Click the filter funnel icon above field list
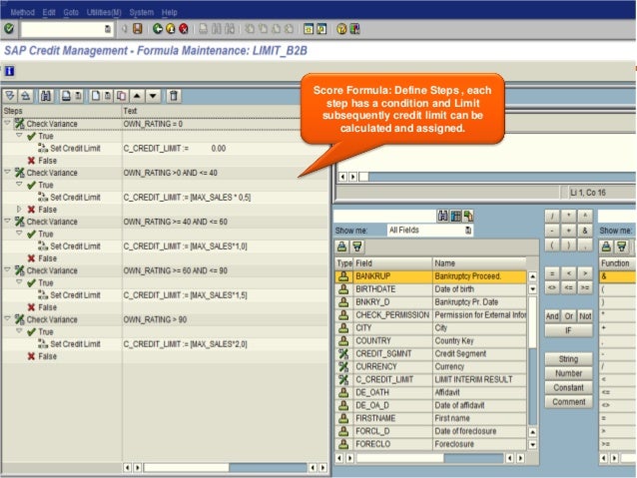Screen dimensions: 637x478 coord(357,246)
